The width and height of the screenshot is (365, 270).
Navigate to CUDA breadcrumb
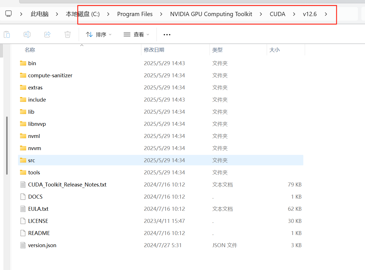pyautogui.click(x=277, y=14)
